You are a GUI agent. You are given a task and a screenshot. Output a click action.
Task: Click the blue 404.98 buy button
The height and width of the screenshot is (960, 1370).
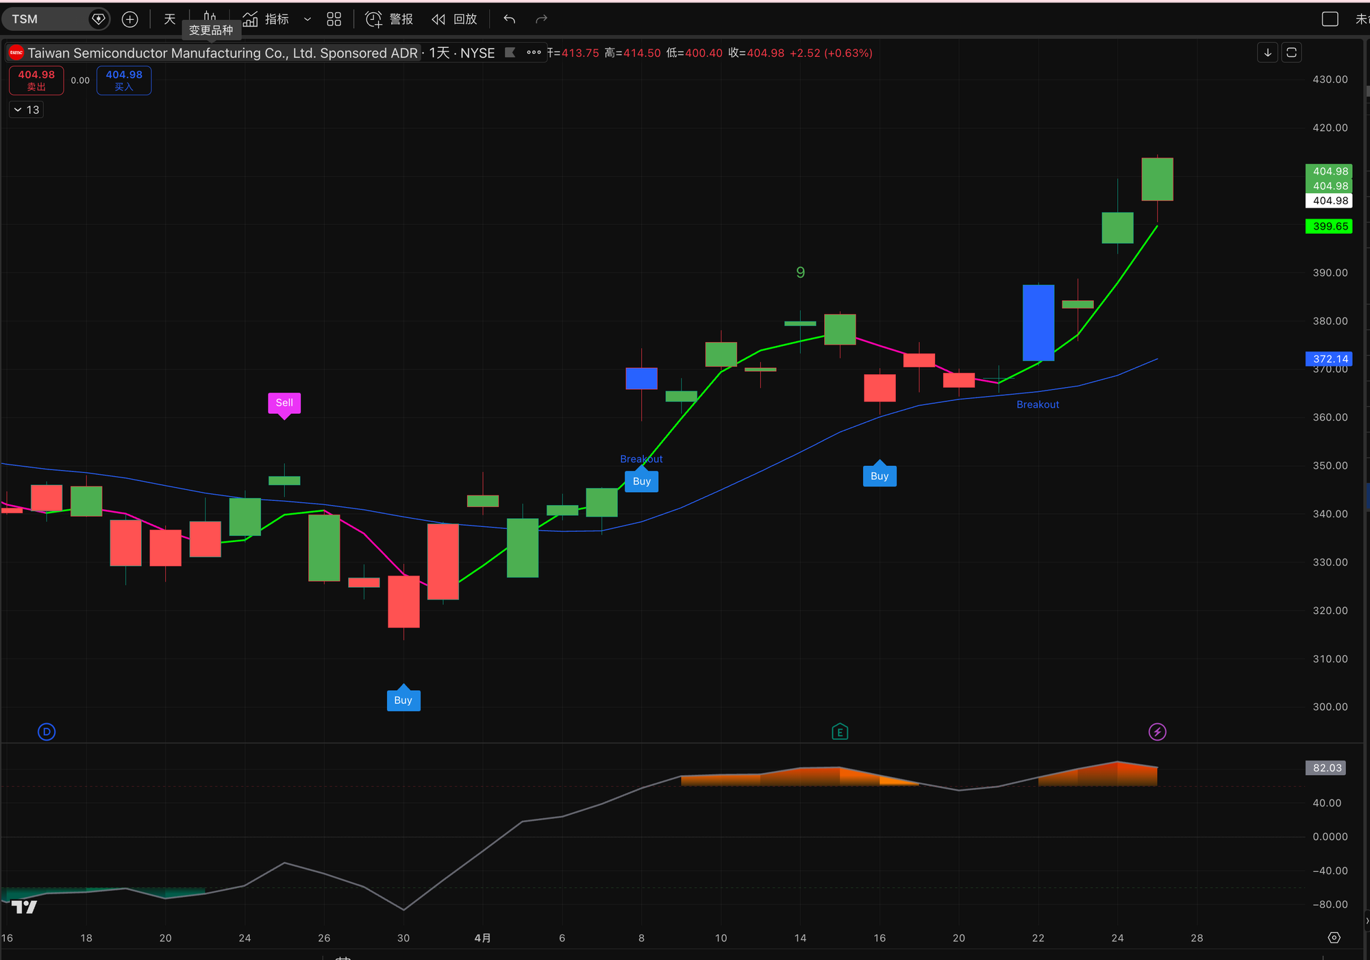click(124, 80)
